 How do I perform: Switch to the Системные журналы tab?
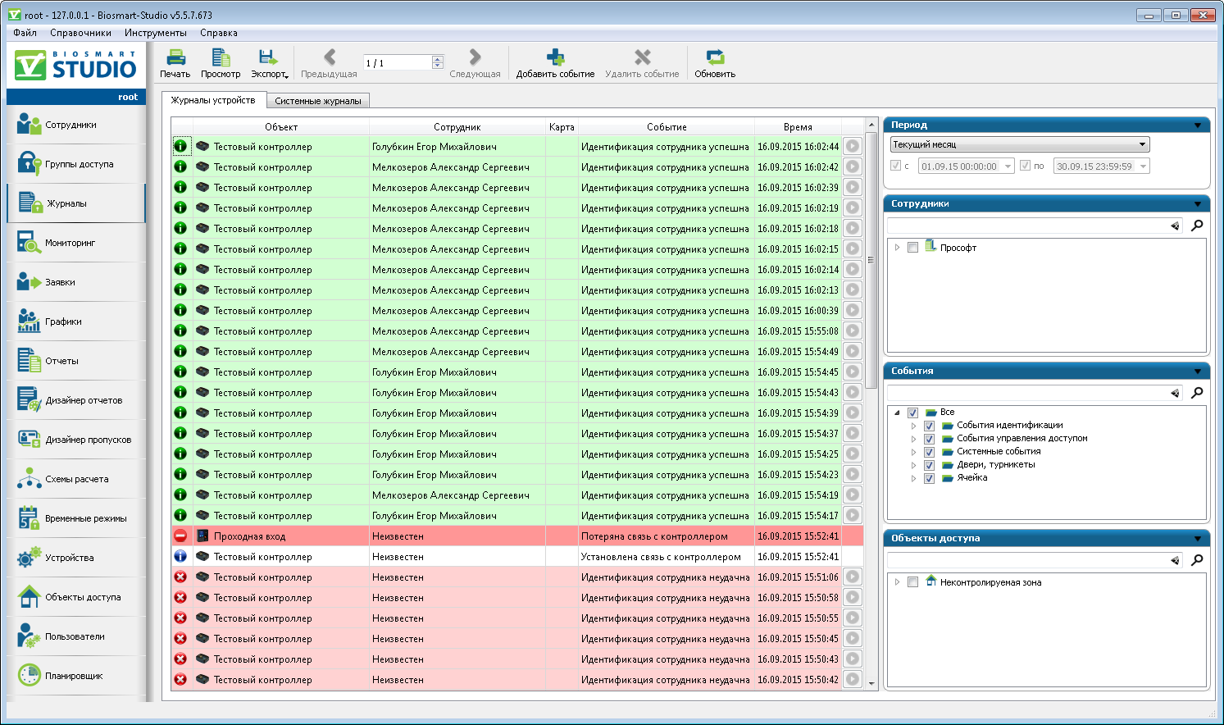(x=317, y=101)
